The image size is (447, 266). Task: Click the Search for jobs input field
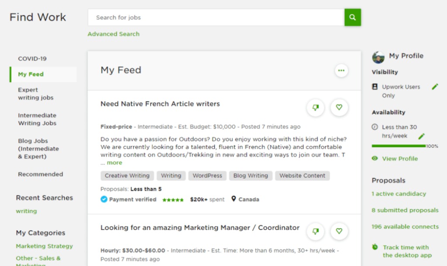[x=196, y=17]
